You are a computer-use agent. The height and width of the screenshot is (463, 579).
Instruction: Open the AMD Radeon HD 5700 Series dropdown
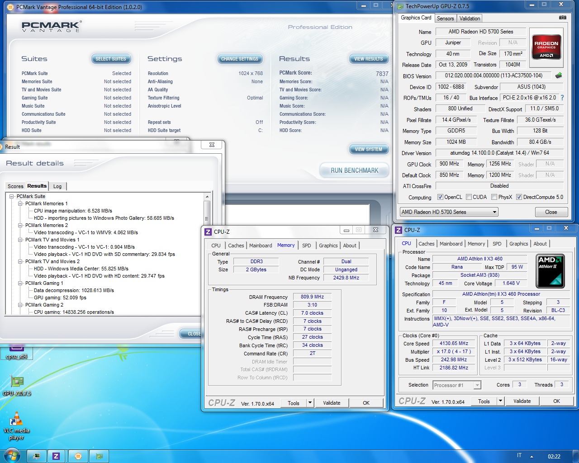(449, 212)
